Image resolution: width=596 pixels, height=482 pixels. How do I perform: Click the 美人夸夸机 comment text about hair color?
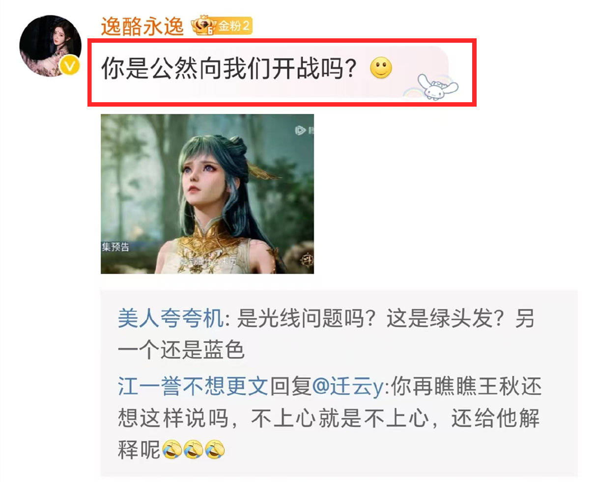coord(326,335)
